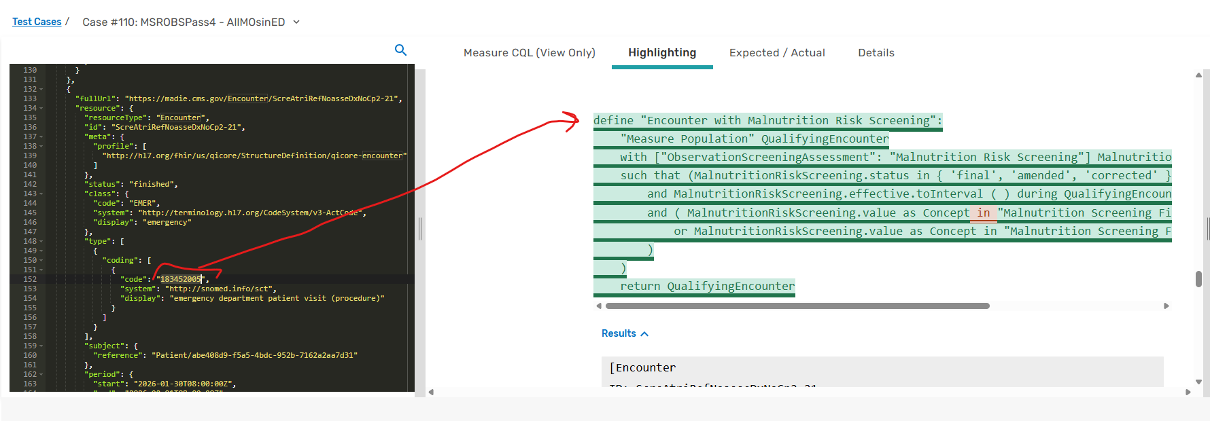Viewport: 1210px width, 421px height.
Task: Click the search magnifier icon above editor
Action: pos(400,50)
